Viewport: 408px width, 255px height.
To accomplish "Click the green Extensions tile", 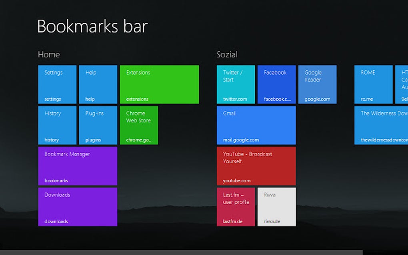I will (159, 84).
